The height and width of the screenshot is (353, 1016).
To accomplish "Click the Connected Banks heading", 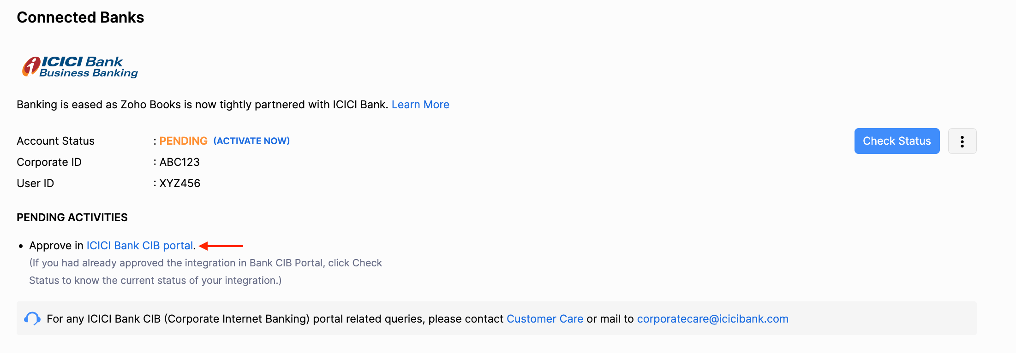I will [x=80, y=18].
